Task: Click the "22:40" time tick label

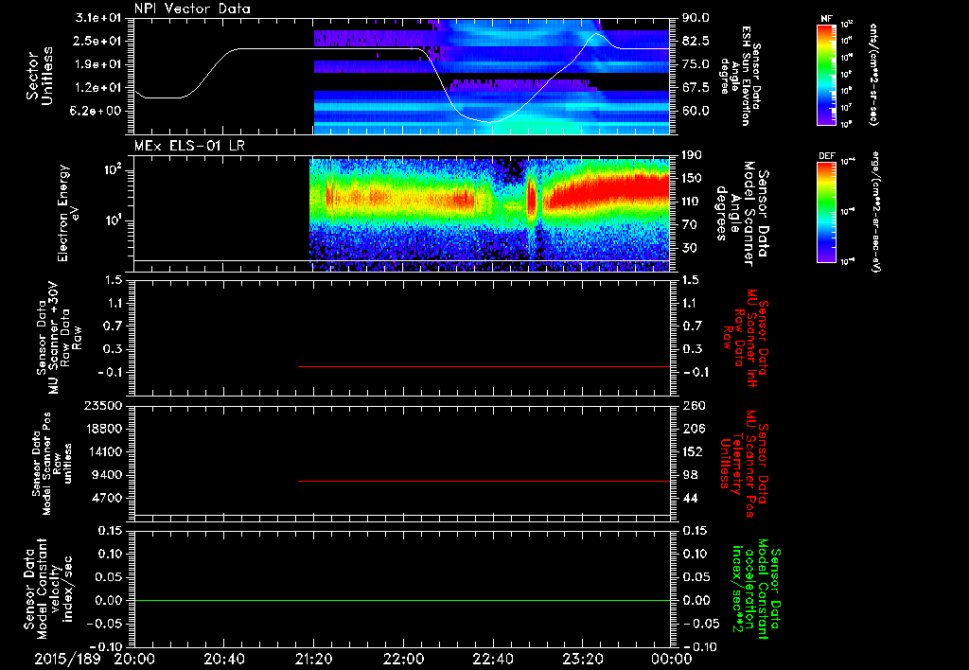Action: point(494,659)
